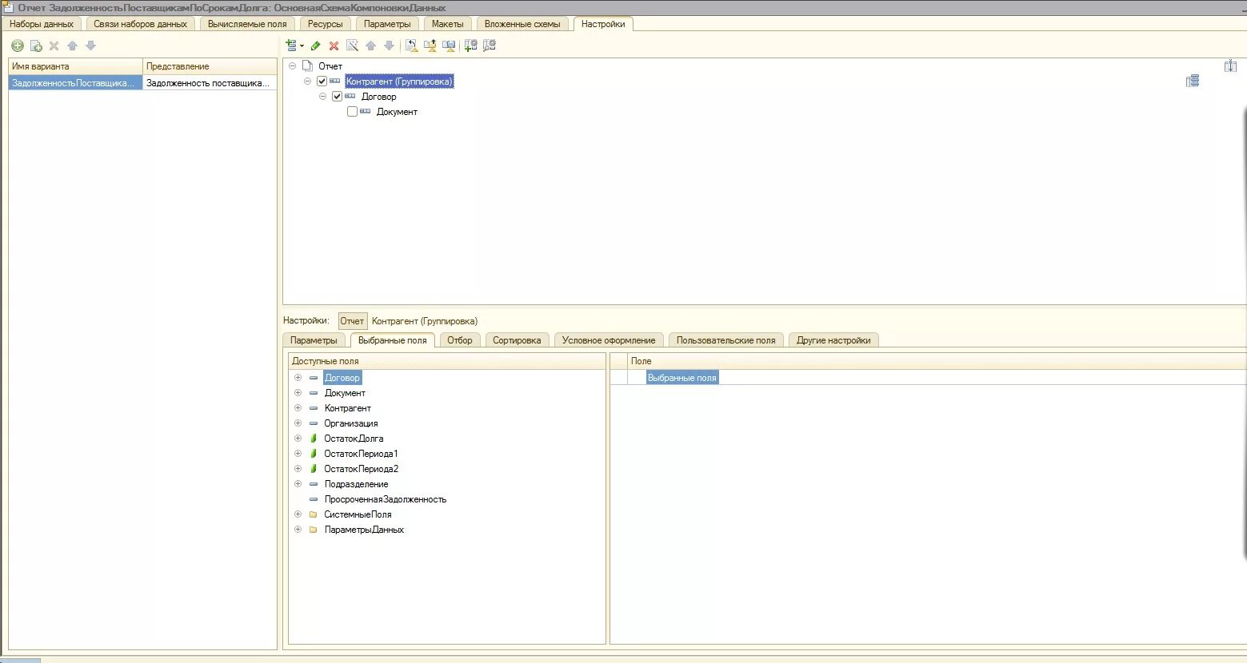Click the СистемныеПоля folder icon

[x=314, y=514]
